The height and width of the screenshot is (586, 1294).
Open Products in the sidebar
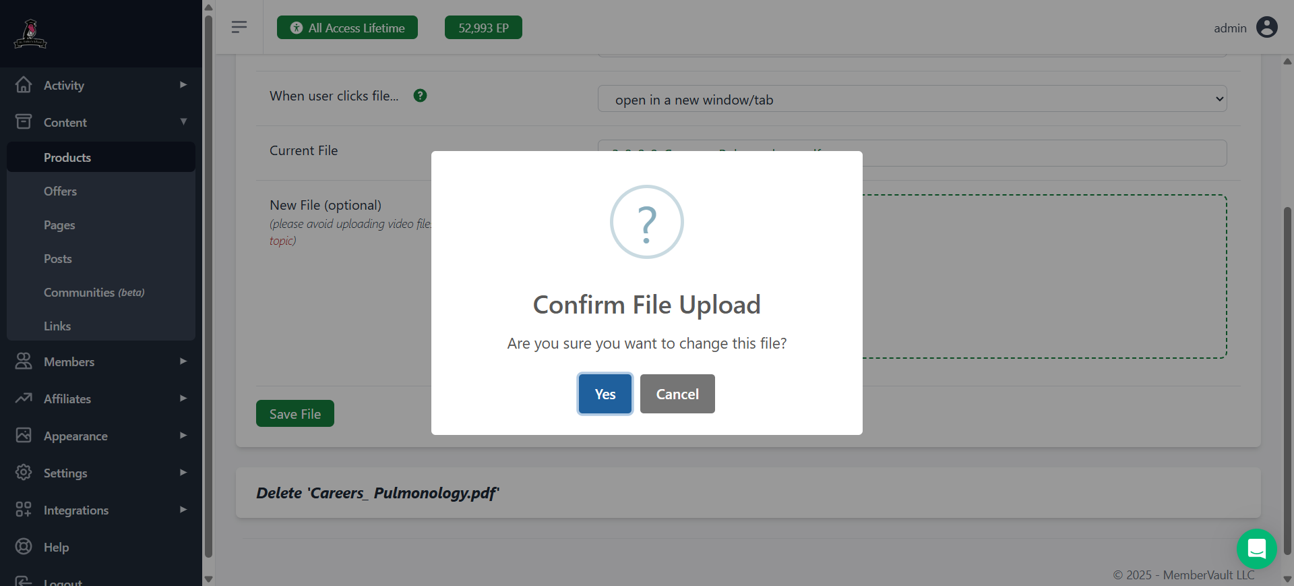point(101,157)
